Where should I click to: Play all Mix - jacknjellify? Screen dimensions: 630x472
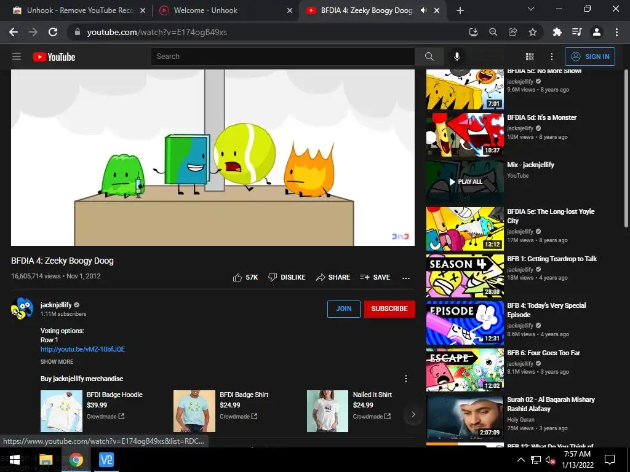coord(465,182)
